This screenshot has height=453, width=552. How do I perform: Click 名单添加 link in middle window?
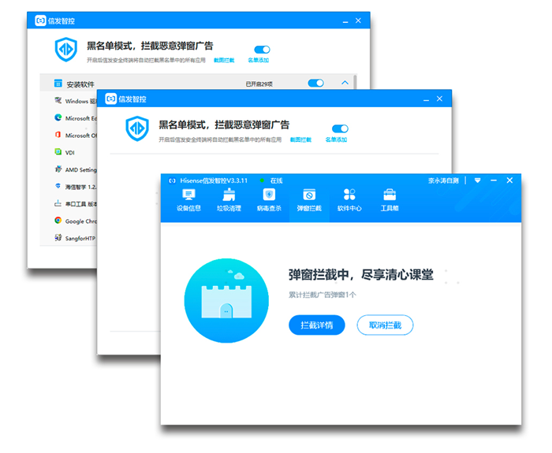(x=336, y=139)
